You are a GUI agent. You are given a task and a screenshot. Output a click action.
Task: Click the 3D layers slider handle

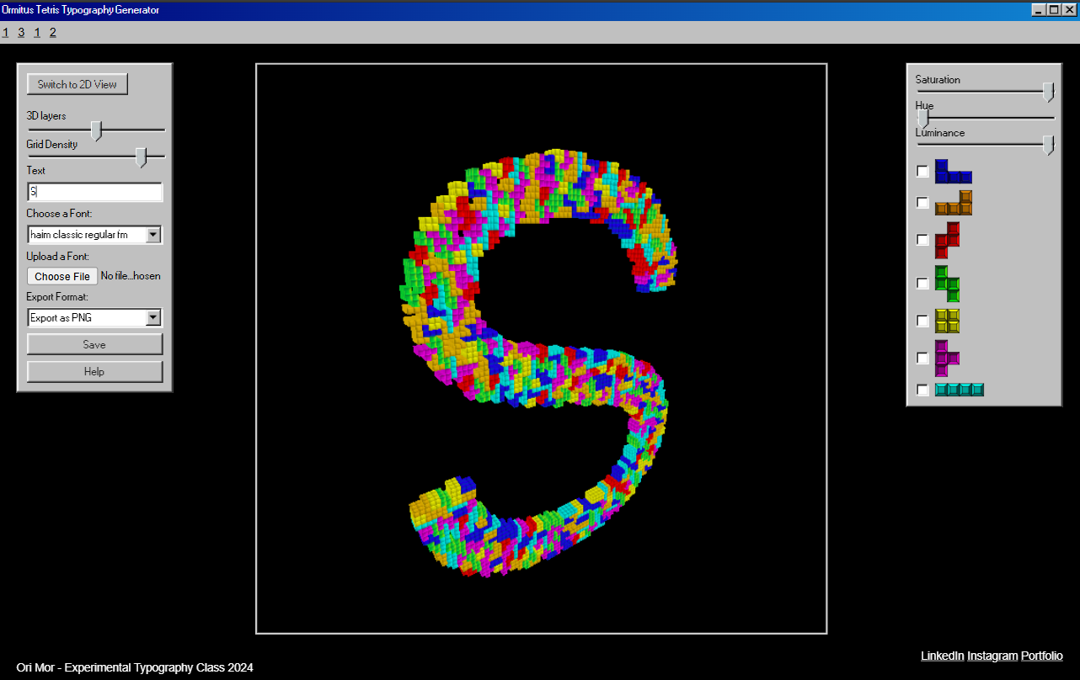point(96,130)
